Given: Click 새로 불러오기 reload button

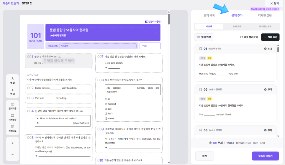Looking at the screenshot, I should tap(249, 37).
